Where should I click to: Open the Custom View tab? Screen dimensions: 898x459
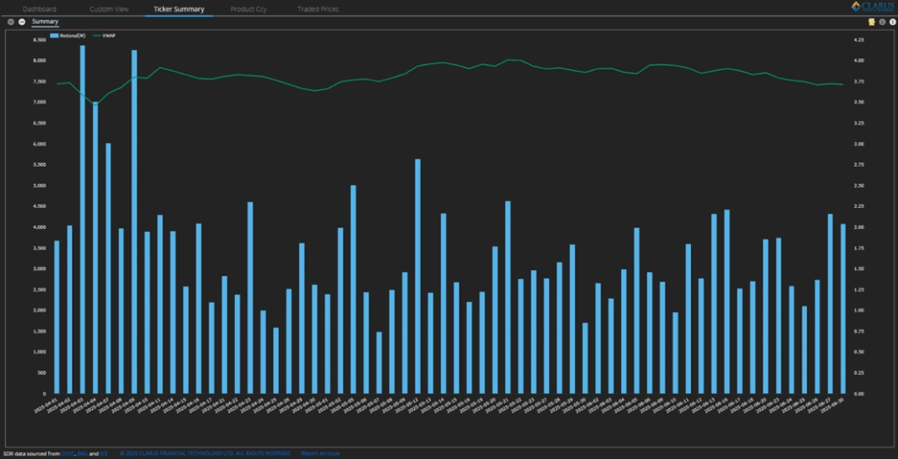(108, 9)
